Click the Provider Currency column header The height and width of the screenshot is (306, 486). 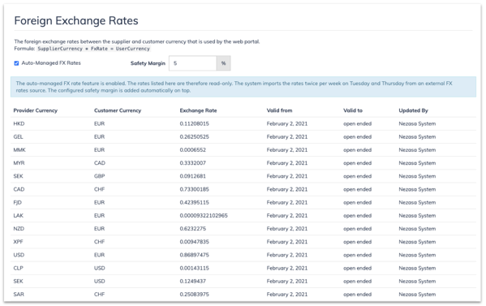click(36, 110)
